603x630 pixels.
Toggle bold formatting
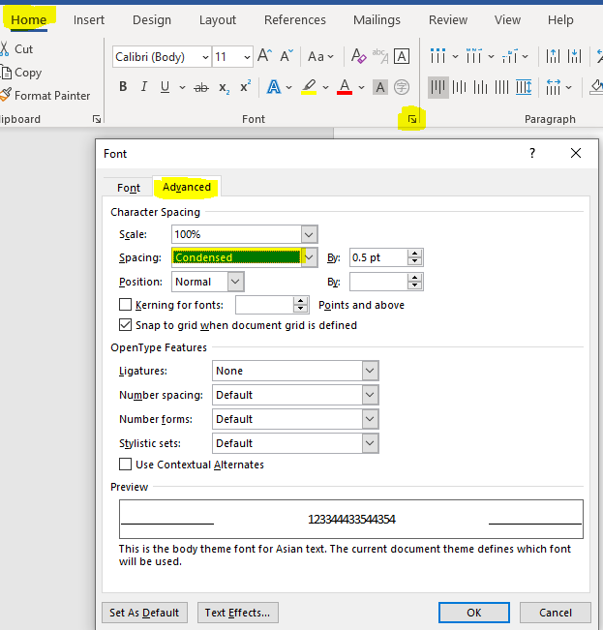click(123, 87)
